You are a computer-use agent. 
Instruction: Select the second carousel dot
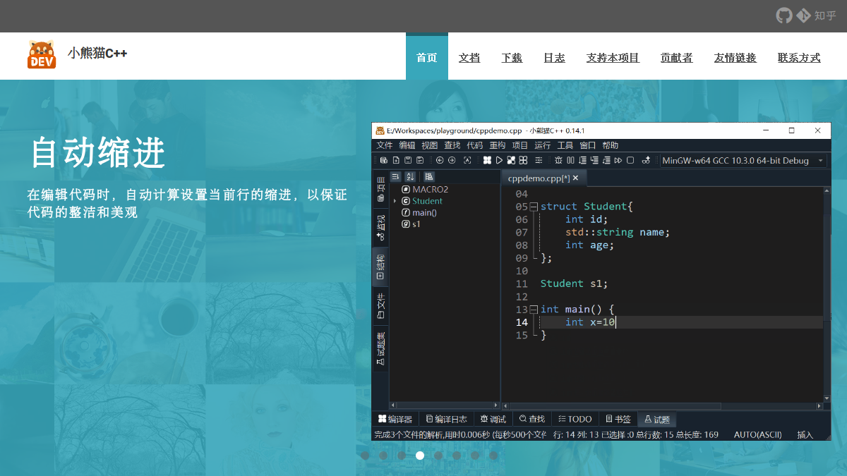pos(383,456)
